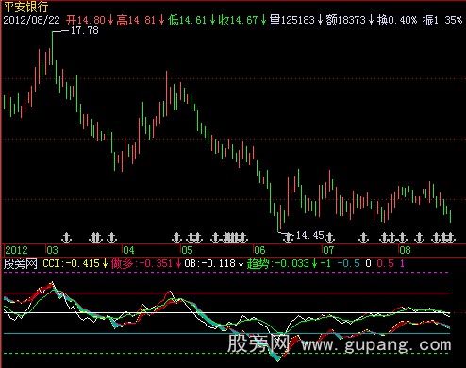Click the lone anchor marker in mid-July
Viewport: 466px width, 368px height.
tap(364, 238)
